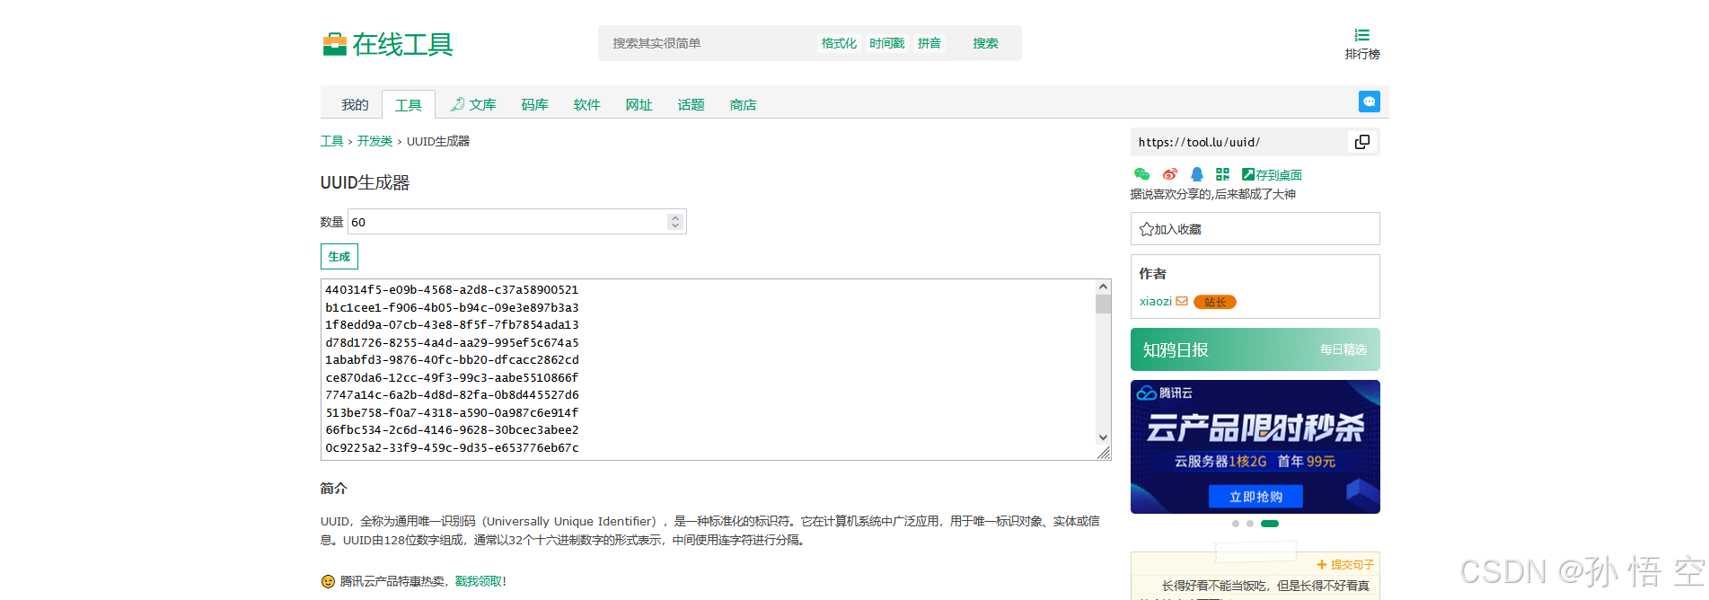
Task: Open the 话题 tab
Action: coord(691,104)
